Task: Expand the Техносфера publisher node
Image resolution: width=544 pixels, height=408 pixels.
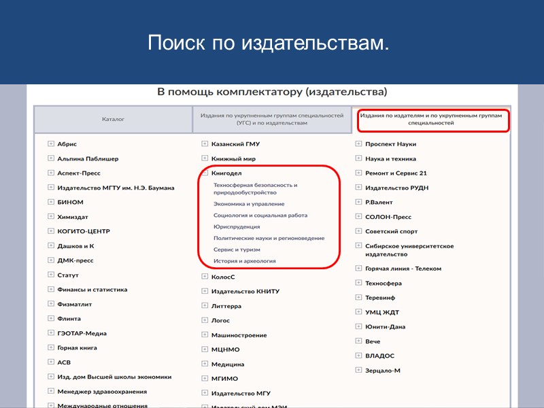Action: pyautogui.click(x=358, y=283)
